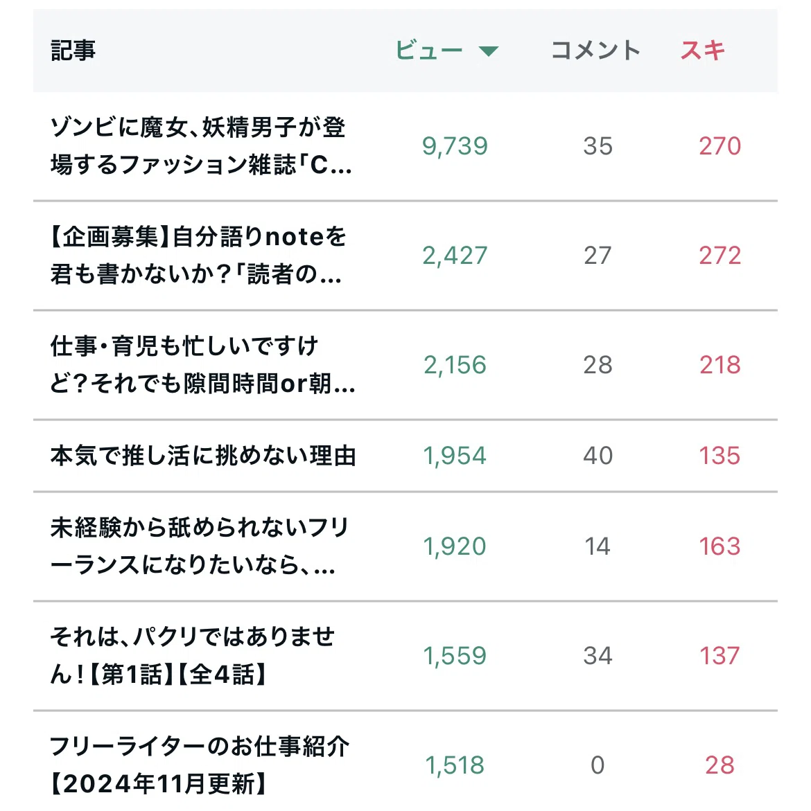Sort articles by ビュー column header

coord(429,50)
